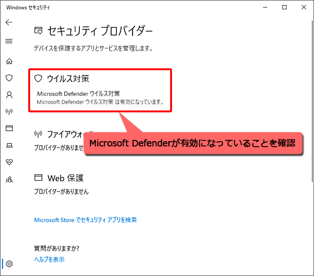Screen dimensions: 314x276
Task: Go back with the arrow icon
Action: pyautogui.click(x=9, y=22)
